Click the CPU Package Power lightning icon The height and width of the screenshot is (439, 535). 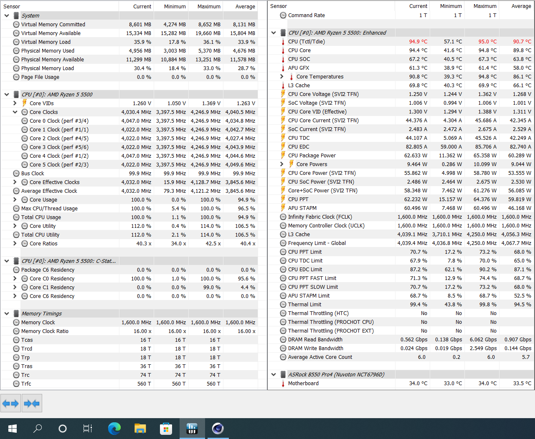[283, 155]
